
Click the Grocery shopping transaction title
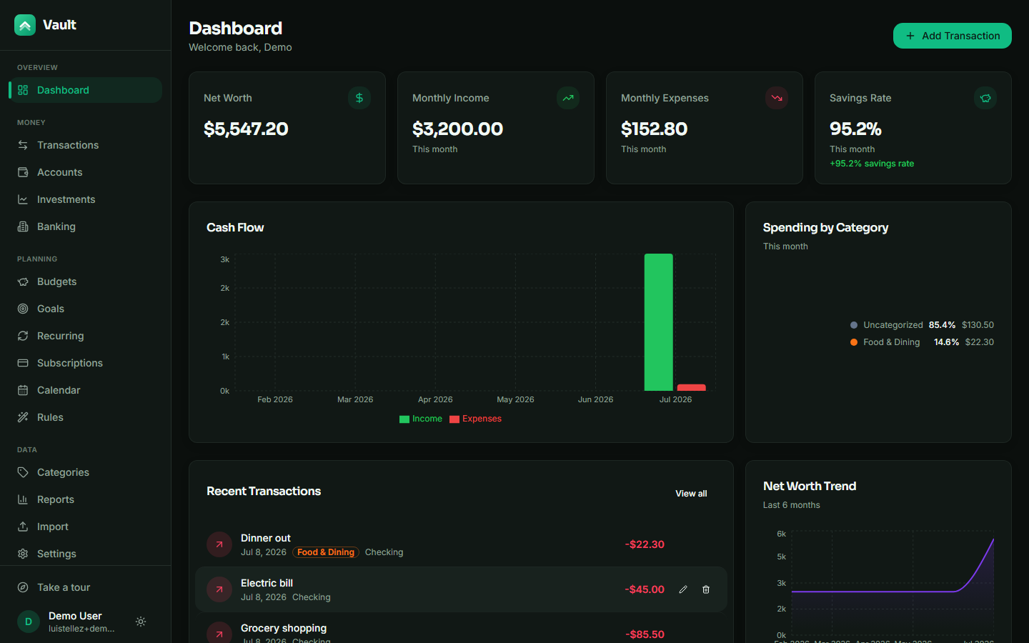[x=284, y=628]
